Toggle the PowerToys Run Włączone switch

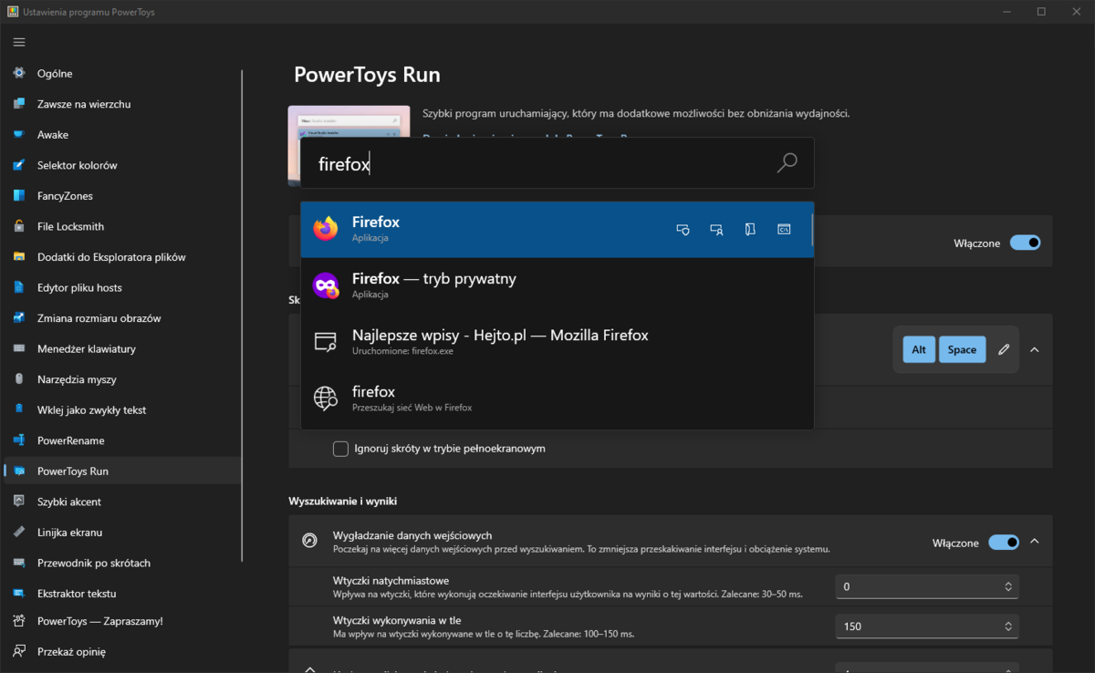1025,243
